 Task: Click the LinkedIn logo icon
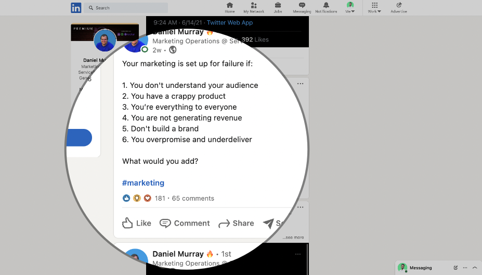(76, 8)
